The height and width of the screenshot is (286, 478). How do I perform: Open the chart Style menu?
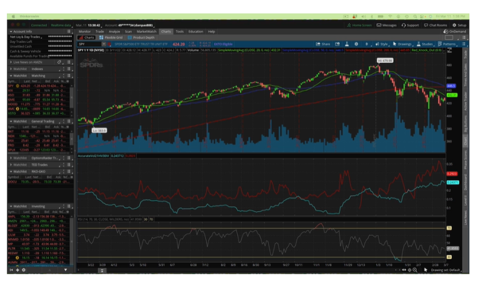coord(382,44)
